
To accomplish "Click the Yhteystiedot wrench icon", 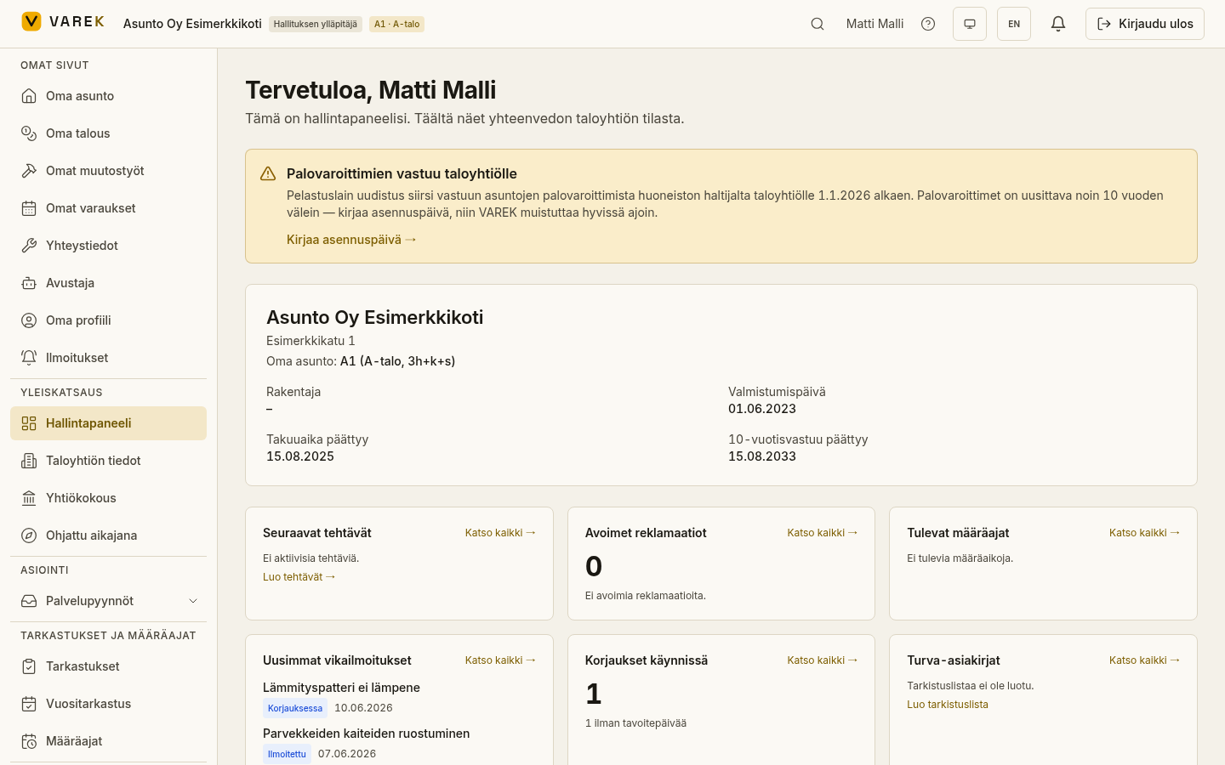I will (29, 246).
